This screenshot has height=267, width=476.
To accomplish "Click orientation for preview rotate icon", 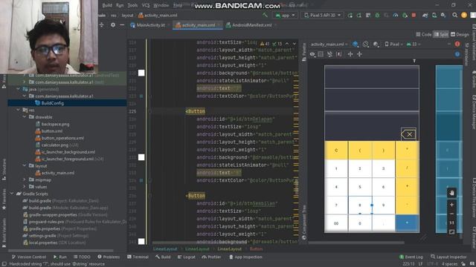I will click(366, 44).
